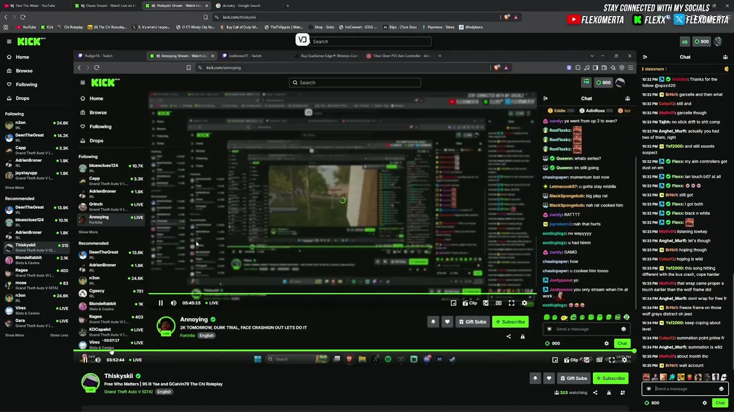Focus the outer Kick search box
The width and height of the screenshot is (734, 412).
(368, 41)
